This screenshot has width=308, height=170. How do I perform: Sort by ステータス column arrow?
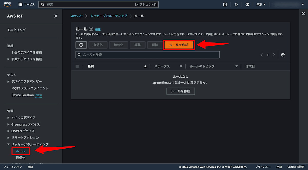tap(181, 66)
